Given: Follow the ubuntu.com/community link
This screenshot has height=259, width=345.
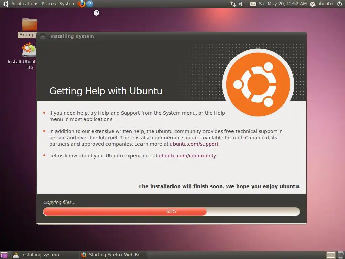Looking at the screenshot, I should (x=187, y=156).
